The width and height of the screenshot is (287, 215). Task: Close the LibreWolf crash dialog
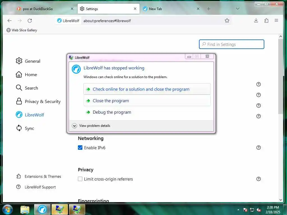point(207,56)
